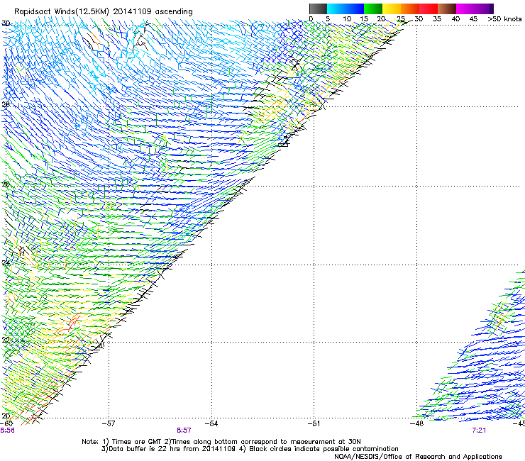This screenshot has height=461, width=525.
Task: Click the latitude label '26'
Action: coord(6,184)
